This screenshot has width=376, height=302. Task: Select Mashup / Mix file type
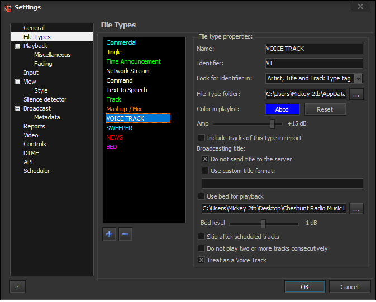(124, 109)
